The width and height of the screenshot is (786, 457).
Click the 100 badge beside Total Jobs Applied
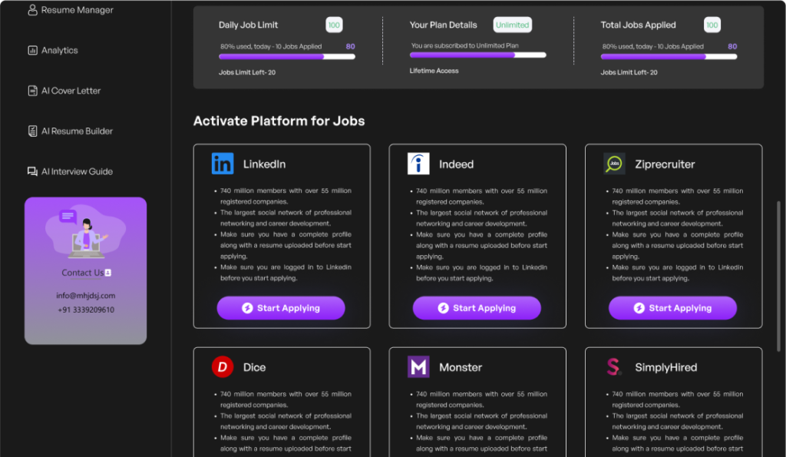712,25
